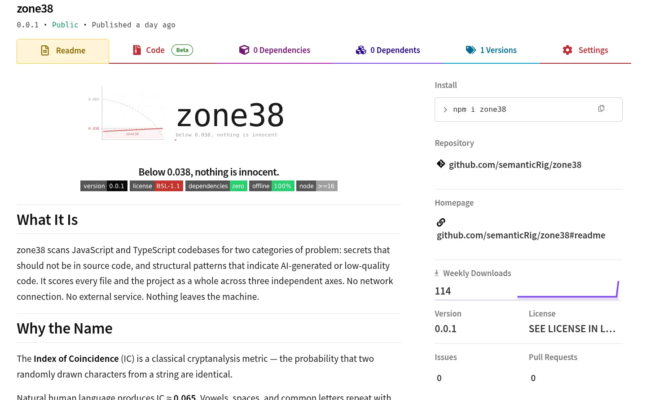Open the zone38#readme homepage link
The image size is (659, 400).
521,235
